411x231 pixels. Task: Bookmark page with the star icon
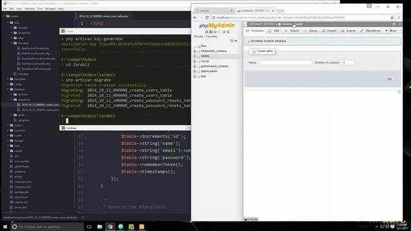click(x=392, y=17)
